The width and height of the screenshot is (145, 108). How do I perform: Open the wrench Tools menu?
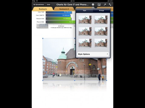coord(105,4)
